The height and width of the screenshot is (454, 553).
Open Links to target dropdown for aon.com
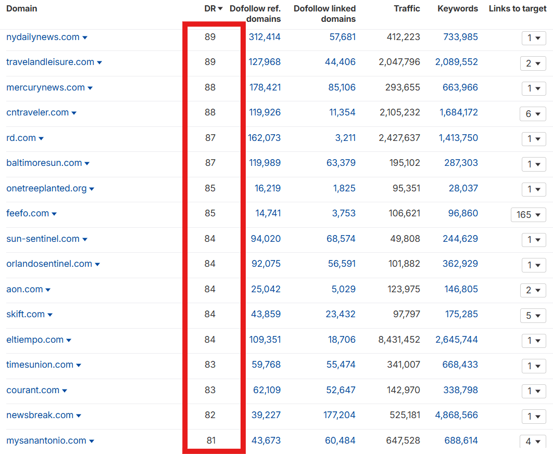(x=533, y=290)
